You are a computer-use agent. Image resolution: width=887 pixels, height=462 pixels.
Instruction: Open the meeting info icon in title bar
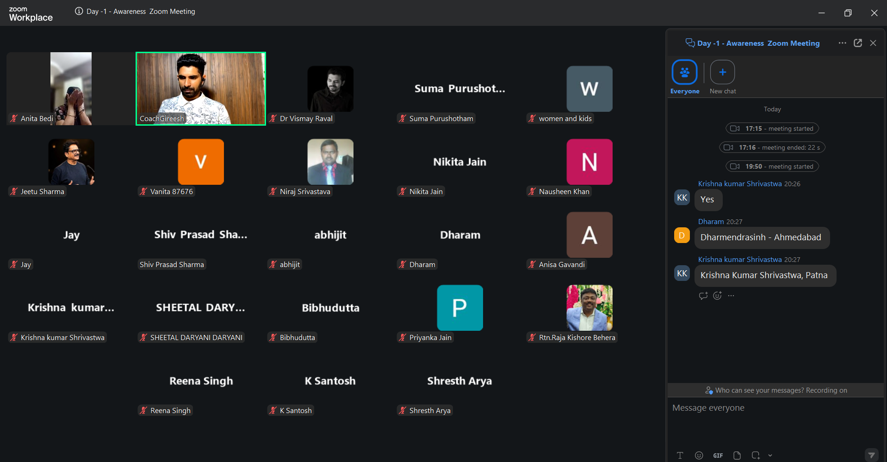79,11
